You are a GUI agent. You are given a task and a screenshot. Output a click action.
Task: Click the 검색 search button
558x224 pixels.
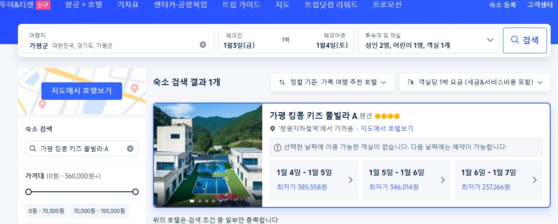click(x=525, y=40)
